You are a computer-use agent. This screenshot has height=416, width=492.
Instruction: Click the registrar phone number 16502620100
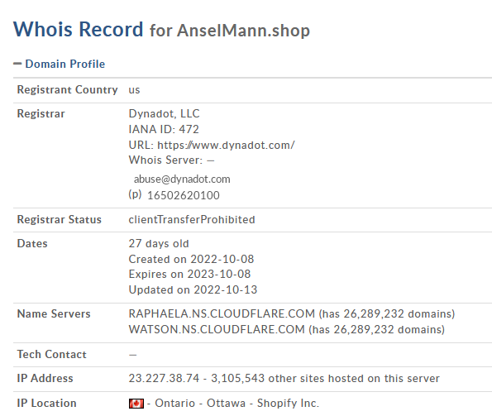click(184, 195)
